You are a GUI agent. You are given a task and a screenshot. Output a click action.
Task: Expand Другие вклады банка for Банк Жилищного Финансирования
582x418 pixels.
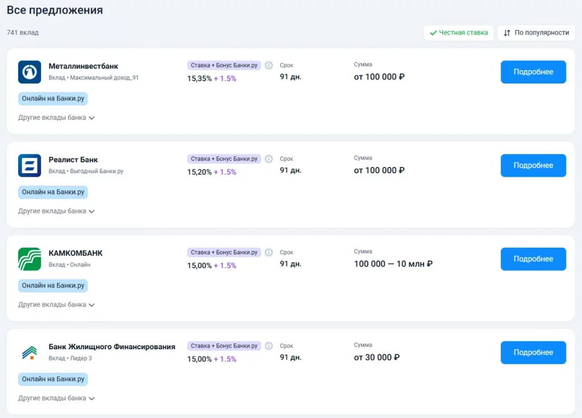coord(56,398)
